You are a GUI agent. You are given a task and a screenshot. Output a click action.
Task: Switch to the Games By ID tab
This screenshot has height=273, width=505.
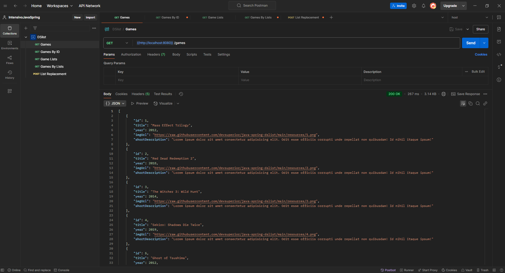click(167, 17)
